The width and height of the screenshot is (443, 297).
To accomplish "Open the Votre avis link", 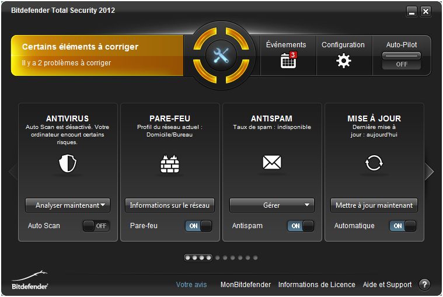I will point(191,285).
